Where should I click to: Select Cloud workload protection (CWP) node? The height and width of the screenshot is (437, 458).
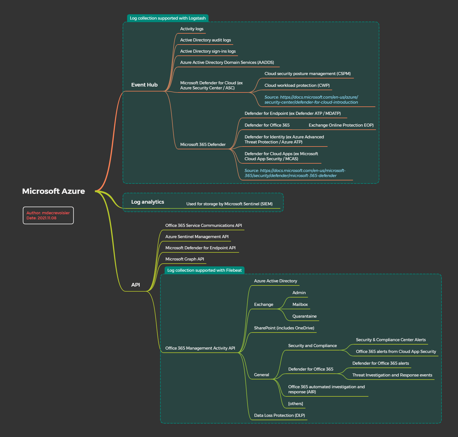tap(297, 85)
